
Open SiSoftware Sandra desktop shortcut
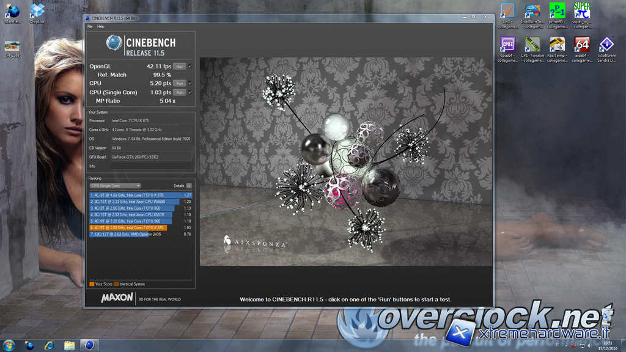pos(606,45)
